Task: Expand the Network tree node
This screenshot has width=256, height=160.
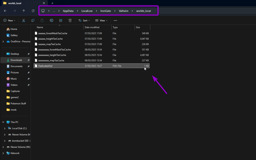Action: pos(3,153)
